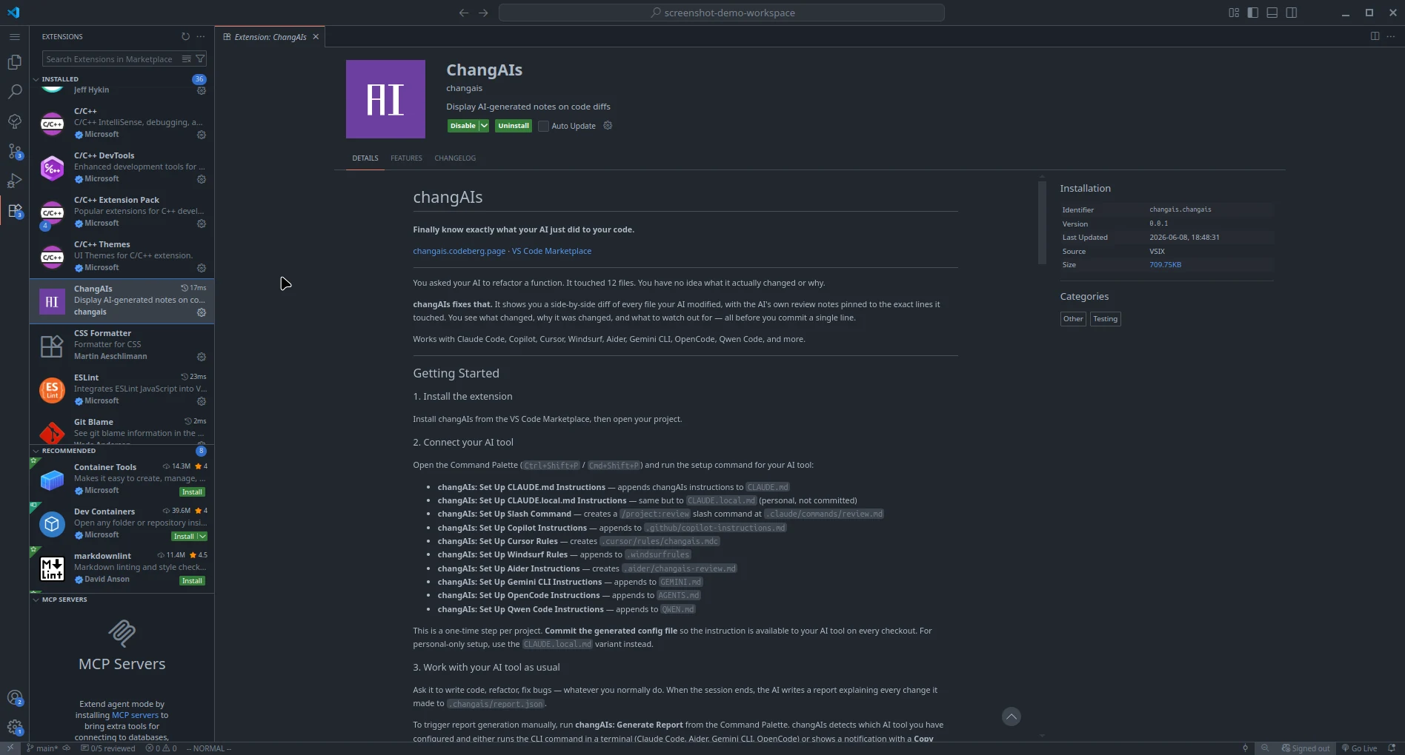Click scroll-to-top arrow button in README
The image size is (1405, 755).
pos(1011,717)
